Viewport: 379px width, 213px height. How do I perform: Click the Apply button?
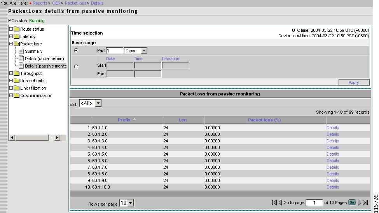click(x=354, y=83)
